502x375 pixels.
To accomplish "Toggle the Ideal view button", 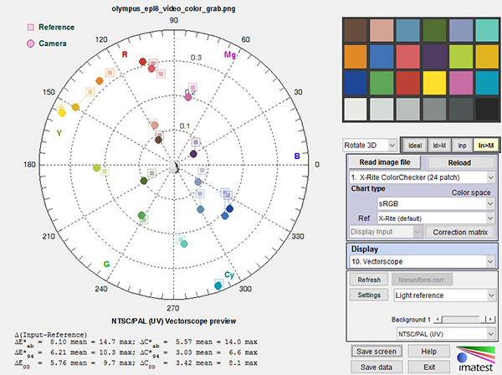I will (415, 146).
